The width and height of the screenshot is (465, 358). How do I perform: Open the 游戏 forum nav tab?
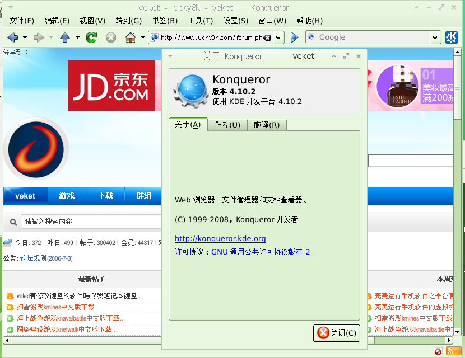[x=67, y=196]
